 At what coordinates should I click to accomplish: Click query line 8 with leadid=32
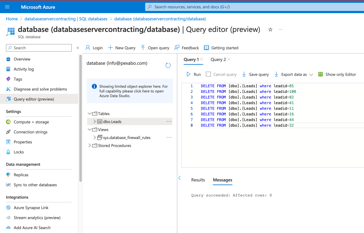[247, 125]
